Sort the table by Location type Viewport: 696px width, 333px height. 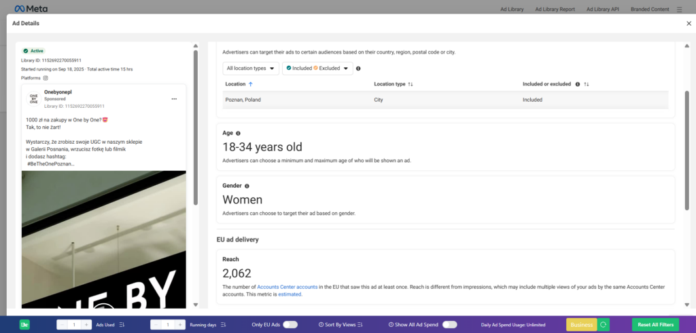[x=411, y=84]
